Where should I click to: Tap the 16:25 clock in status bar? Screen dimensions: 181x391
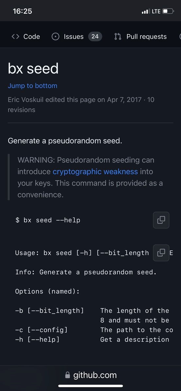22,11
